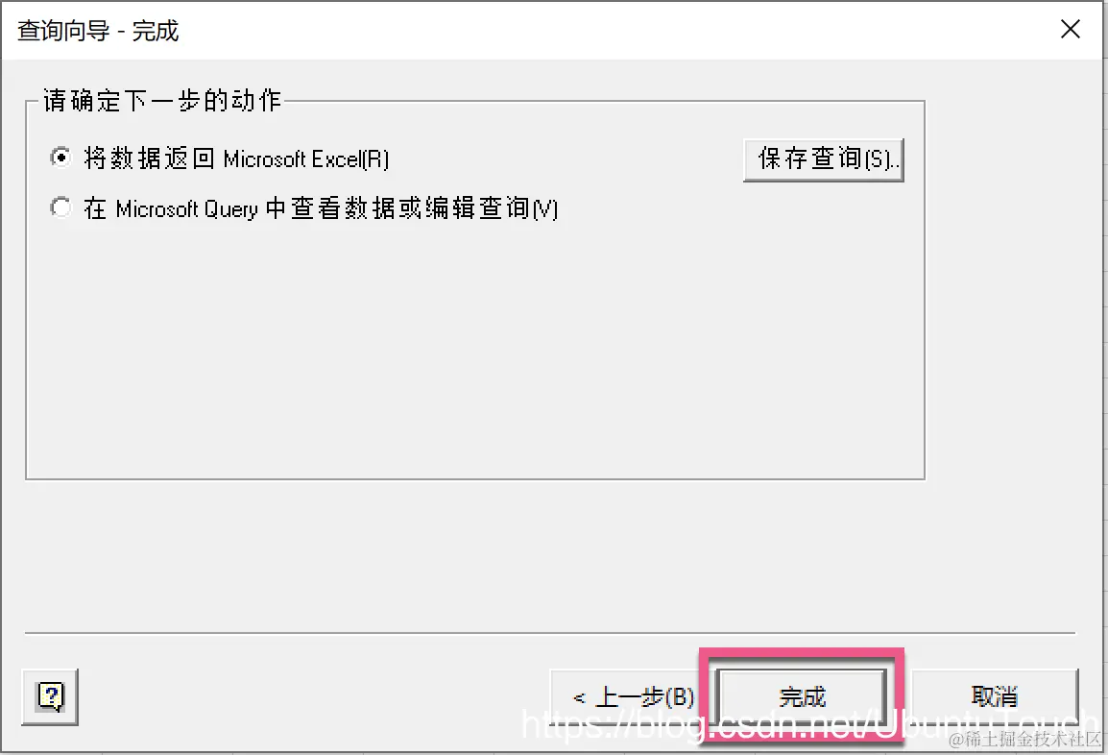The height and width of the screenshot is (755, 1108).
Task: Click the @稀土掘金技术社区 watermark text
Action: pos(1024,740)
